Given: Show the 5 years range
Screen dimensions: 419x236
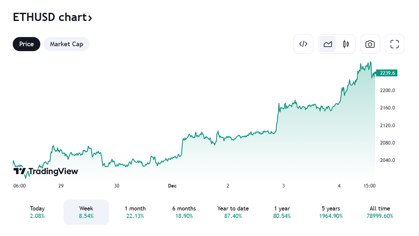Looking at the screenshot, I should tap(331, 212).
